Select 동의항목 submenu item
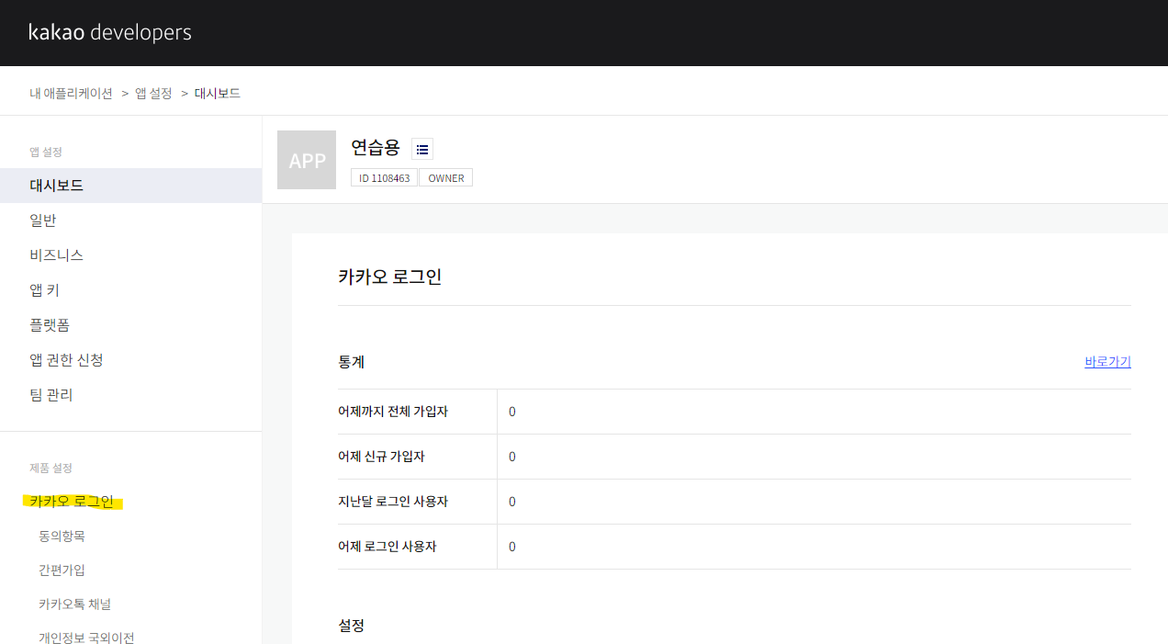 click(62, 536)
